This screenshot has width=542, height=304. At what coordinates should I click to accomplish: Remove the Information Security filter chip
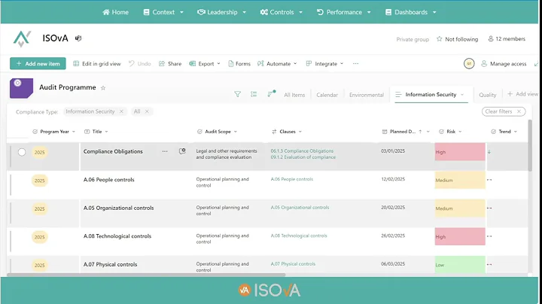point(121,111)
